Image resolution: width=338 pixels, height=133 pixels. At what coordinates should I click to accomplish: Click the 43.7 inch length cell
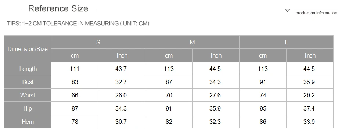click(122, 69)
